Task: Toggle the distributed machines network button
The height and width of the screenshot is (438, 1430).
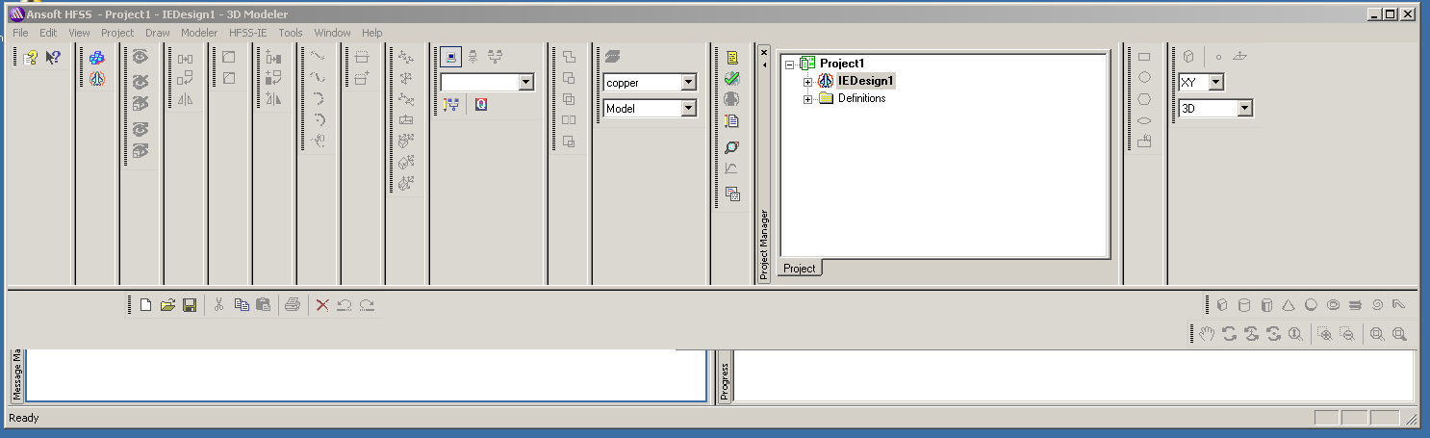Action: [496, 57]
